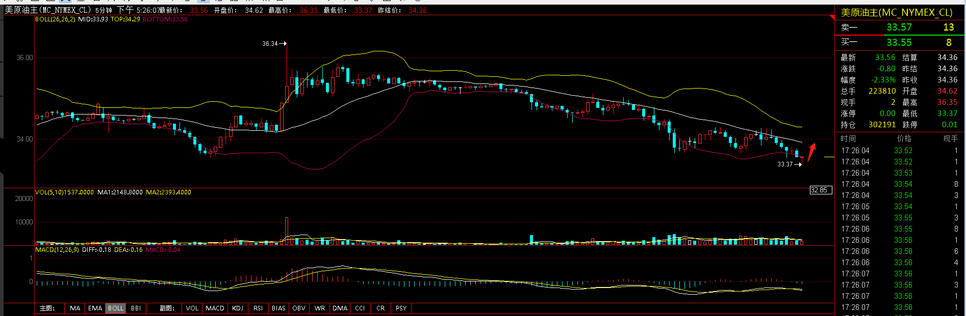Click the 价格 column header
Viewport: 966px width, 316px height.
(904, 139)
